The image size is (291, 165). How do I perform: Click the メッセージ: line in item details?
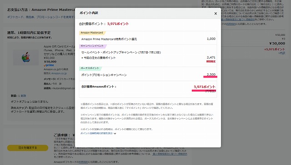pos(60,79)
